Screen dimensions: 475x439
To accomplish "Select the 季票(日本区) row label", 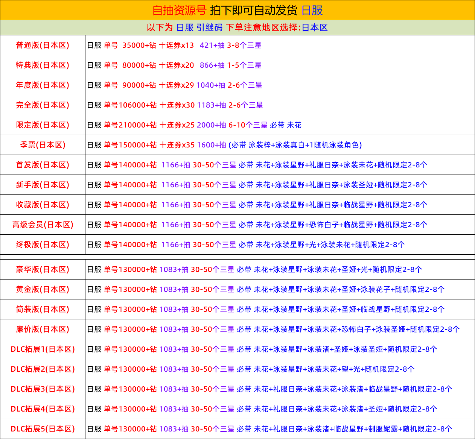I will tap(43, 145).
